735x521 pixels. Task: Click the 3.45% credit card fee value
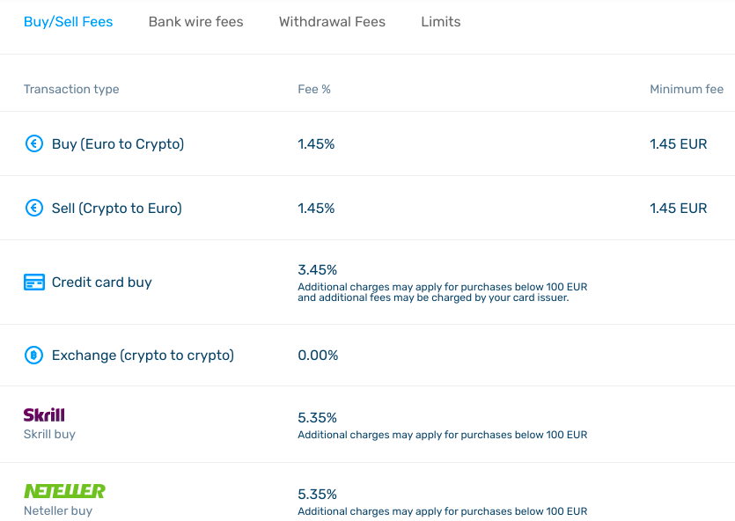coord(318,270)
